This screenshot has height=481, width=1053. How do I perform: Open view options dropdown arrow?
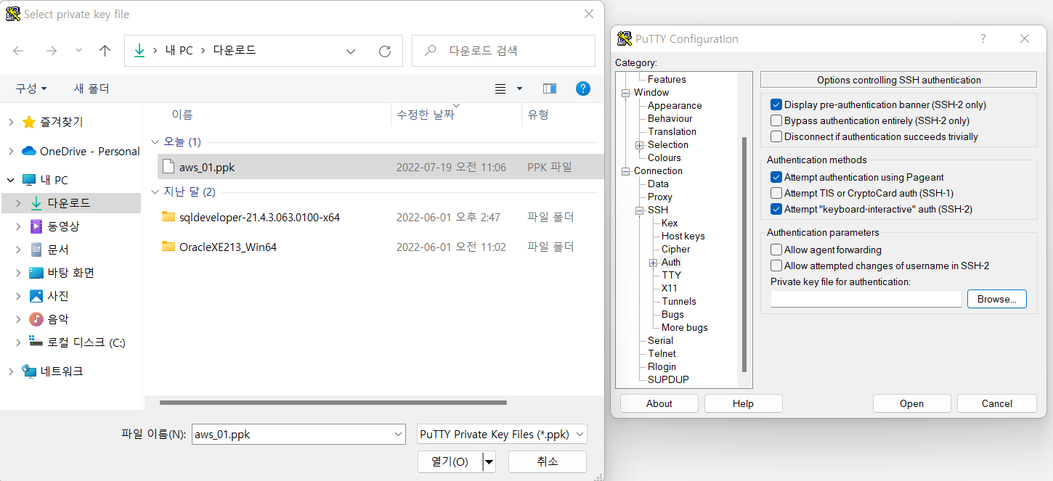click(x=519, y=89)
